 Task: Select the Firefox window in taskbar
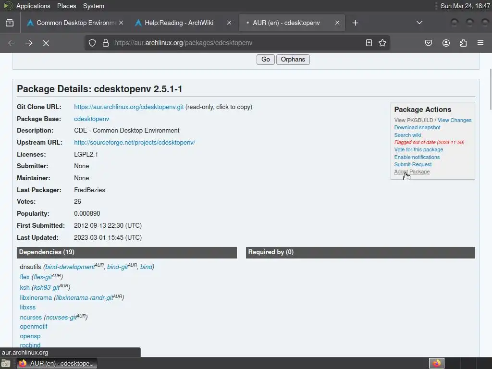[x=57, y=363]
